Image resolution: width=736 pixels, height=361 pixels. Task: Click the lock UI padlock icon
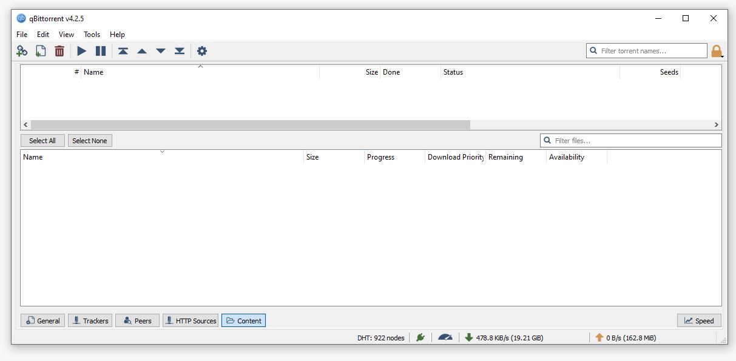[x=717, y=52]
